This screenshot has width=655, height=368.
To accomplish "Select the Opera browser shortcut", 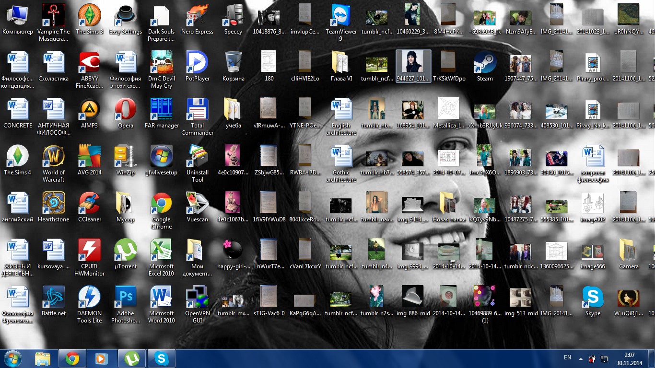I will point(126,110).
